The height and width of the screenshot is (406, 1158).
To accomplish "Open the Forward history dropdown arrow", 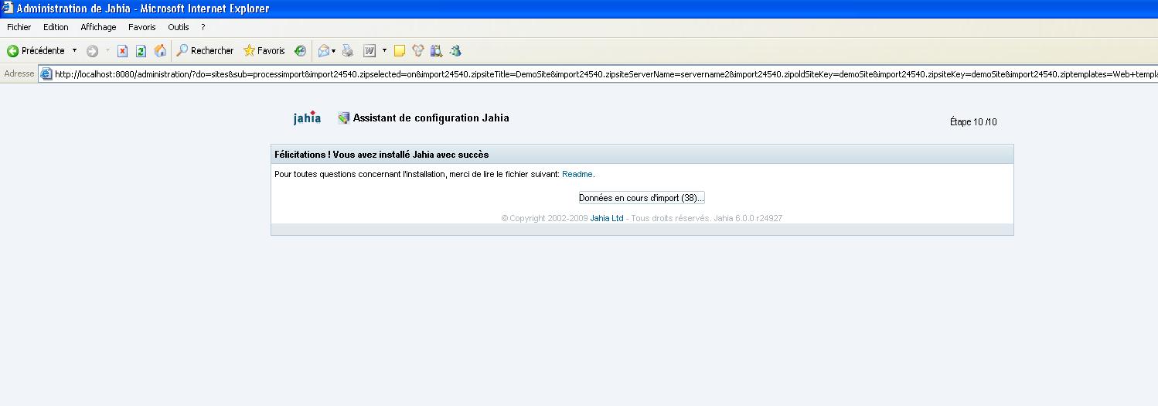I will (107, 51).
